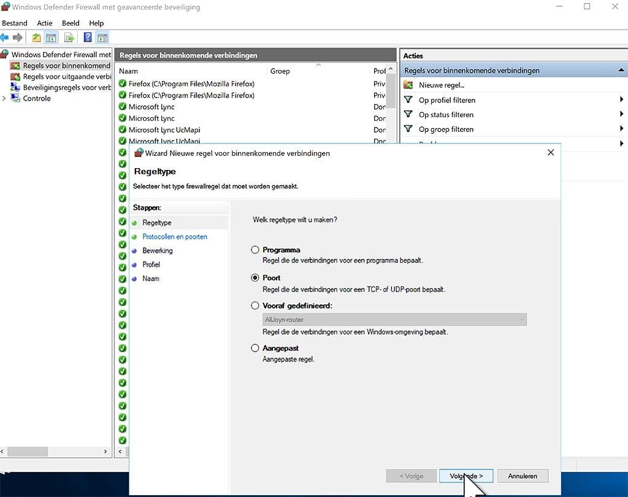Viewport: 628px width, 497px height.
Task: Click the rules list scroll up arrow
Action: 391,69
